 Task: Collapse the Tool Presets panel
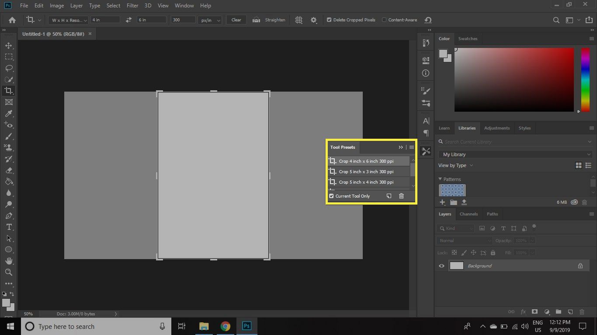tap(400, 147)
